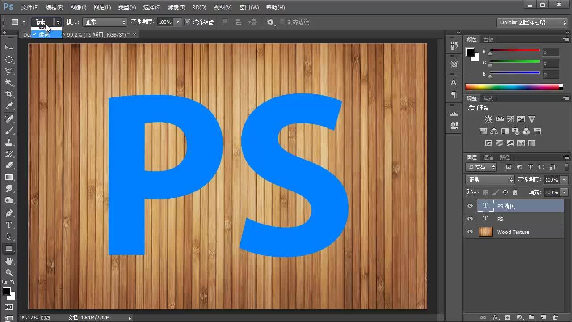Open the layer opacity slider arrow
The image size is (572, 322).
pyautogui.click(x=564, y=179)
